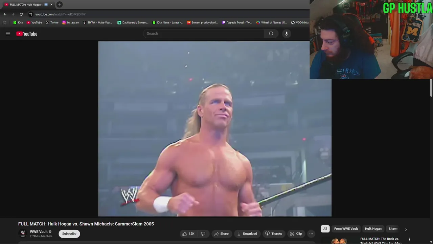
Task: Click the 2.74M subscribers text
Action: pyautogui.click(x=41, y=236)
